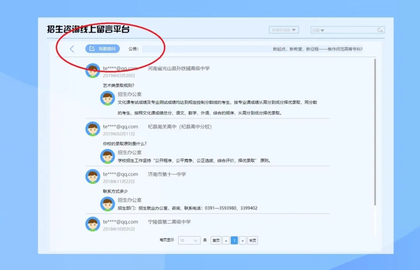Click the vertical scrollbar of message list
The width and height of the screenshot is (420, 270).
[x=375, y=132]
